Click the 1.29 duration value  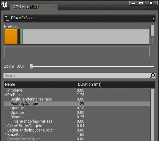81,104
